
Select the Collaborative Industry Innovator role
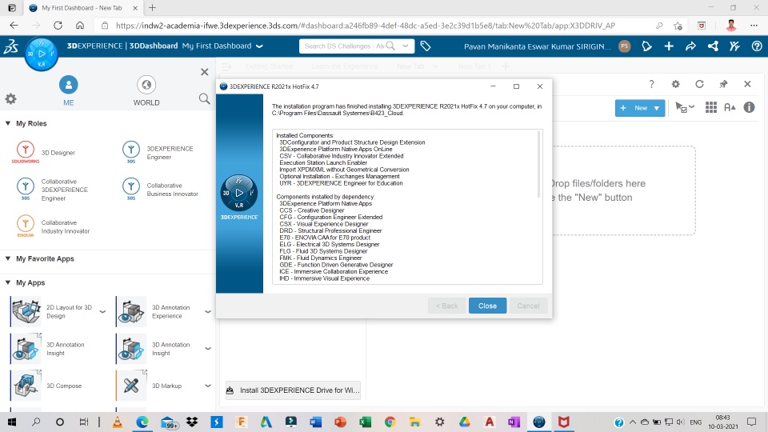(x=53, y=226)
